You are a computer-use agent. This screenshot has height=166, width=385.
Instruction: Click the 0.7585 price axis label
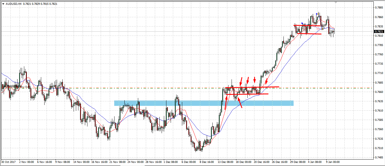[380, 120]
